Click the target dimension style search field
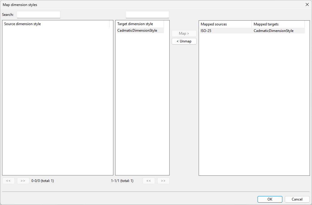312x205 pixels. point(147,15)
